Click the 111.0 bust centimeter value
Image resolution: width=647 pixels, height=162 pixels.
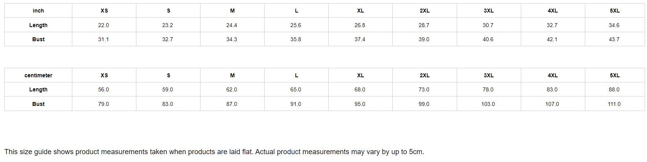(614, 104)
